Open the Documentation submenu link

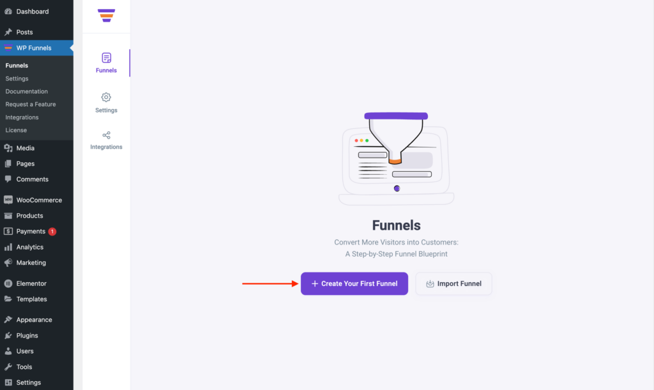(x=26, y=91)
